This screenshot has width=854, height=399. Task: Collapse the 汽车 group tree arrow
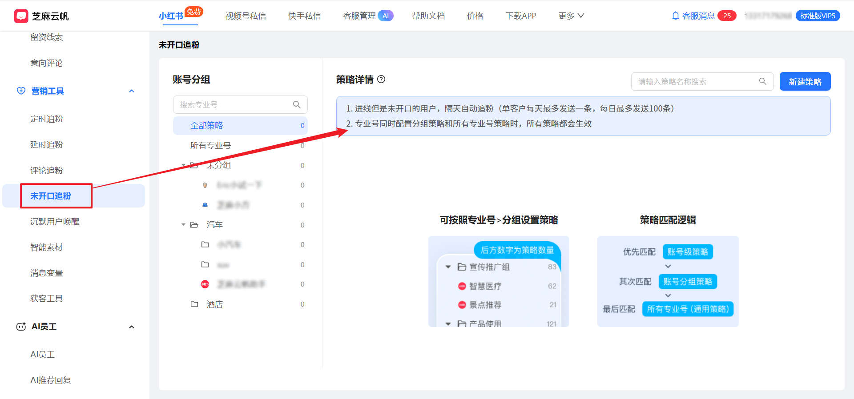pos(183,225)
